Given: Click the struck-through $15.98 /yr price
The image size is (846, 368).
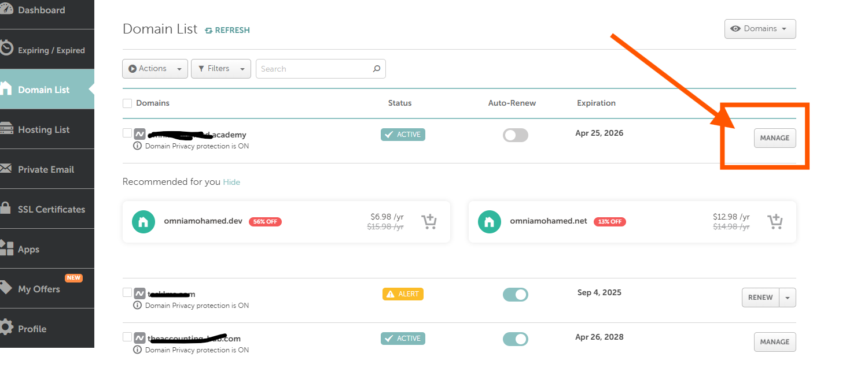Looking at the screenshot, I should (385, 227).
